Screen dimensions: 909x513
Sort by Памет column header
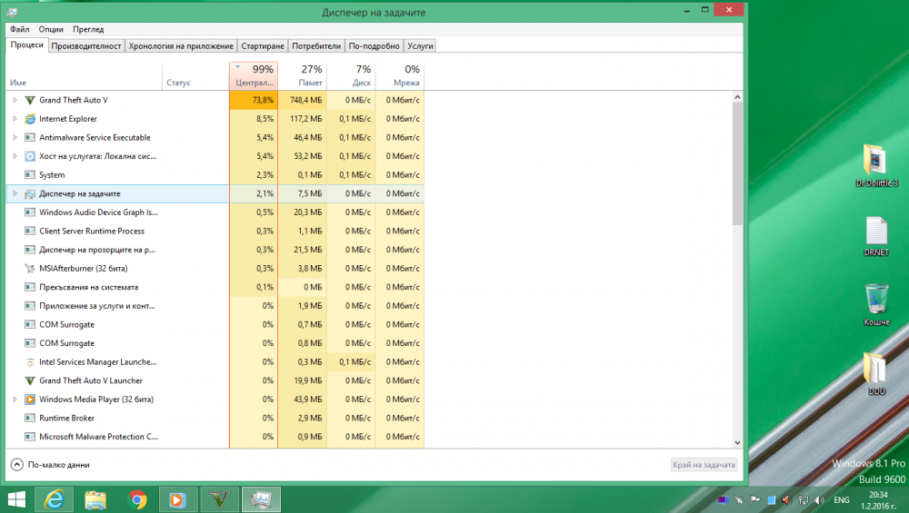click(302, 76)
